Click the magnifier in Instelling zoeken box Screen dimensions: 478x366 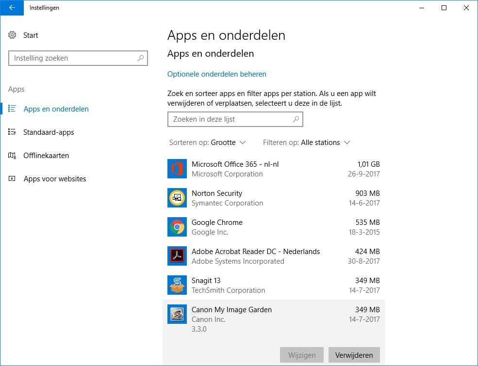(141, 58)
